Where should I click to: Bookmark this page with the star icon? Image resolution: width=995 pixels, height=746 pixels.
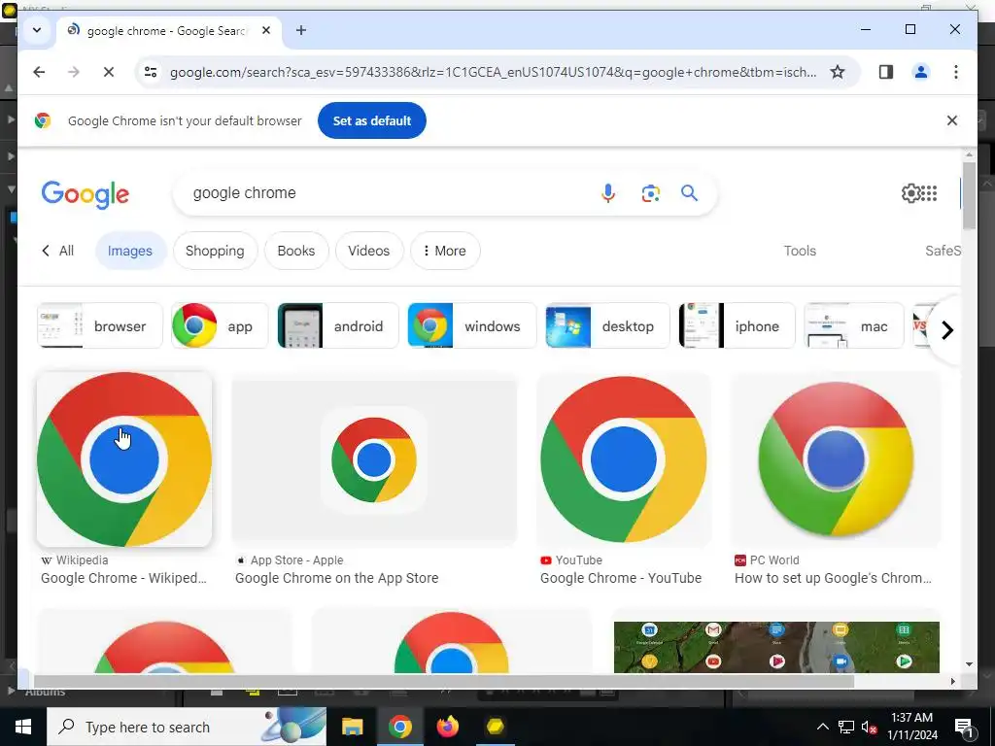(x=838, y=72)
